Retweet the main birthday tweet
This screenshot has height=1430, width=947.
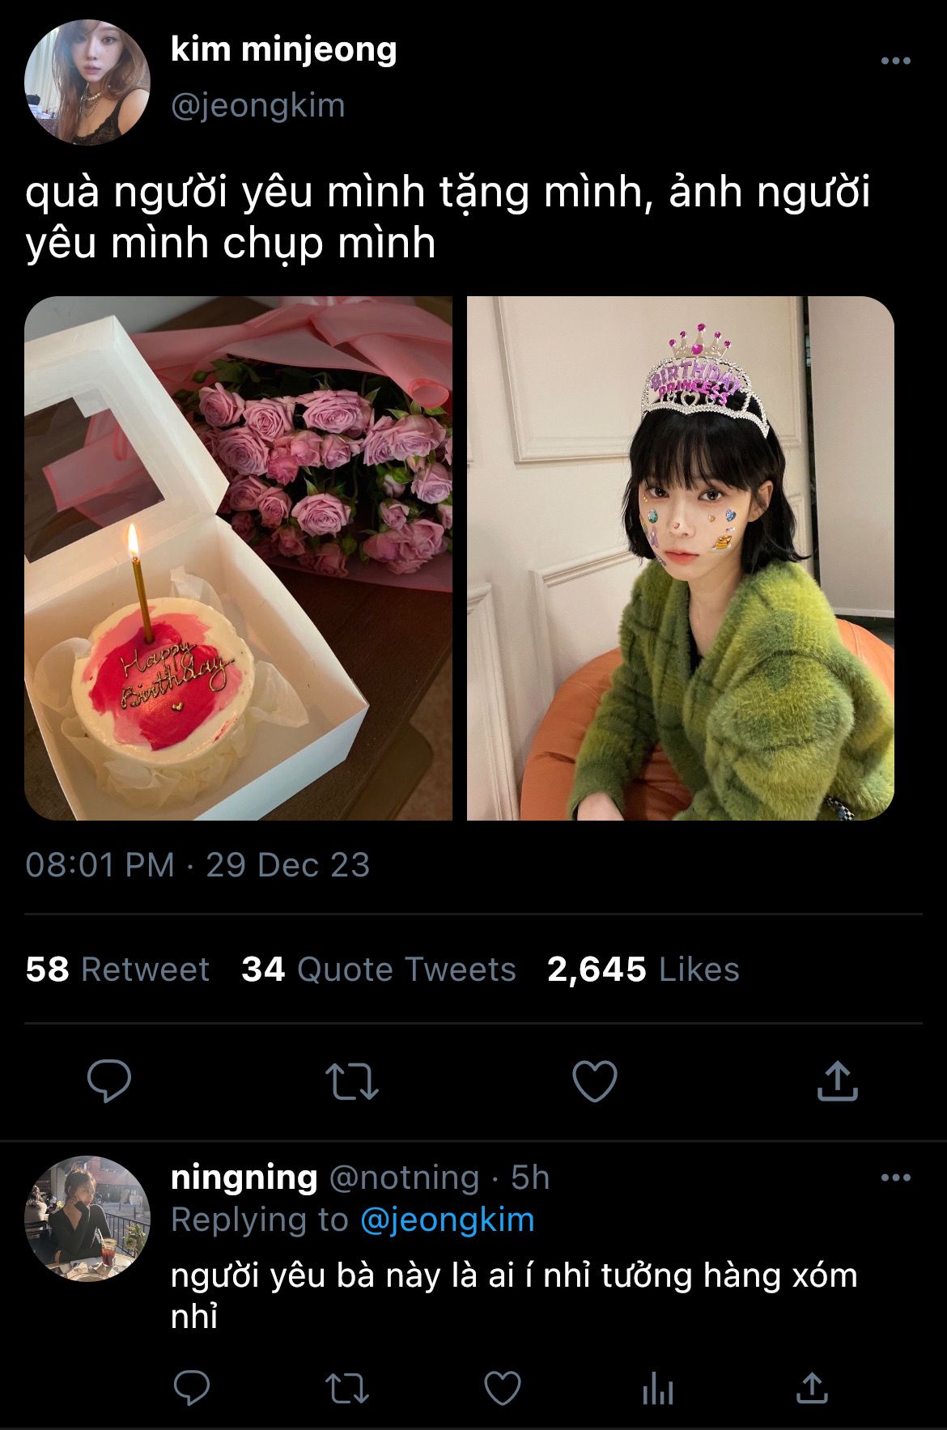[351, 1081]
